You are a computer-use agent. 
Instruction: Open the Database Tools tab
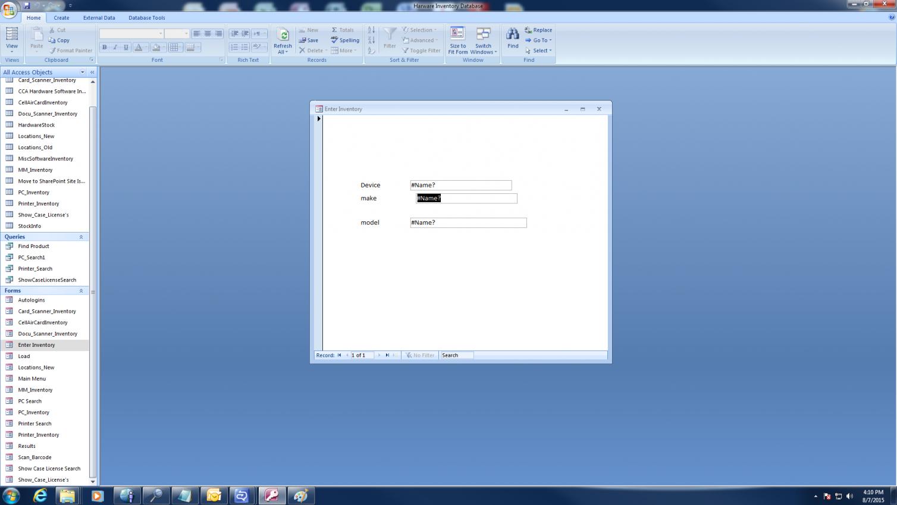point(147,18)
